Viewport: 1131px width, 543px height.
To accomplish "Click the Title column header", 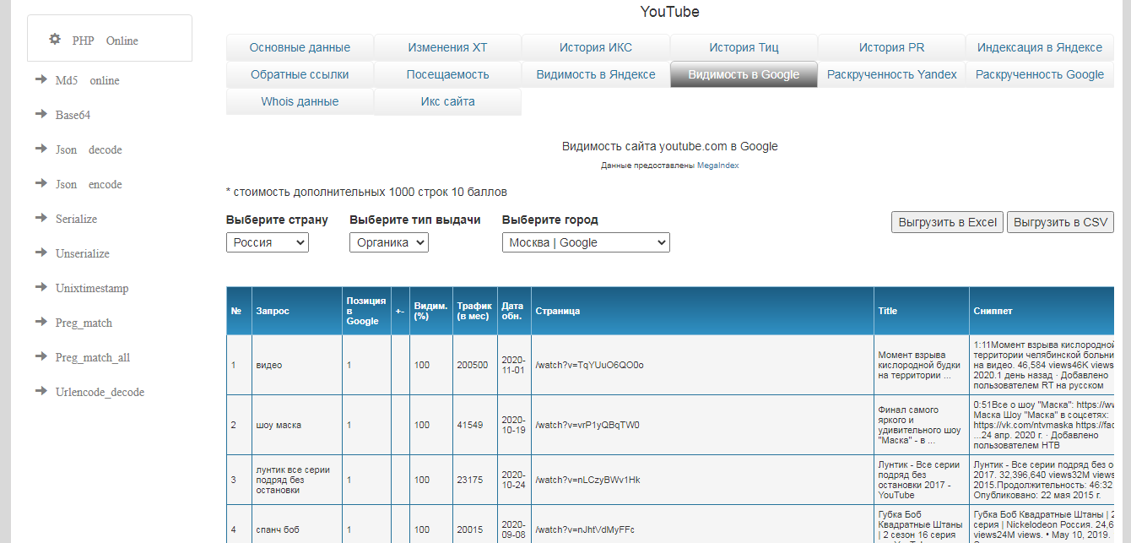I will [x=923, y=311].
